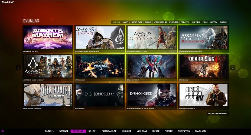Open the VIDEOLAR section in bottom menu
This screenshot has width=251, height=135.
tap(142, 131)
